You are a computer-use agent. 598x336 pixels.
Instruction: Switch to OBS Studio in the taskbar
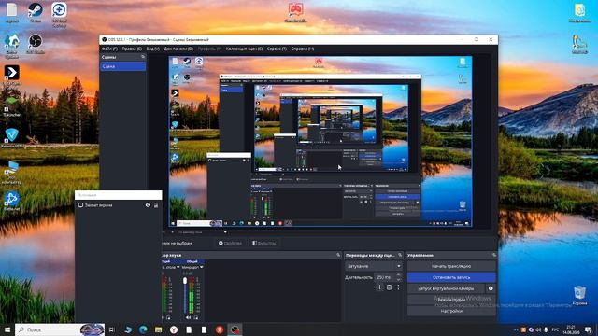[x=235, y=329]
